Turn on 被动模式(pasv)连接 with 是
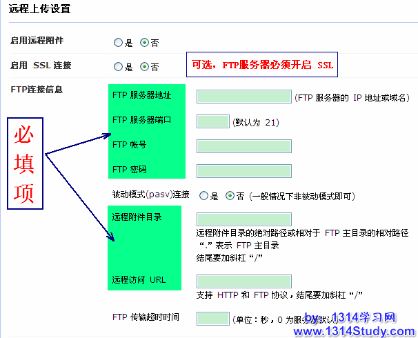Screen dimensions: 418x338 [x=203, y=195]
